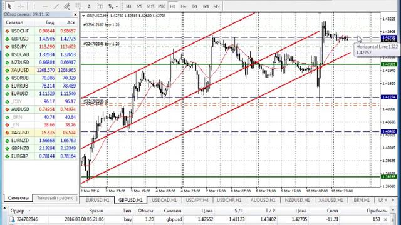This screenshot has height=225, width=401.
Task: Click USDCAD symbol in Market Watch
Action: tap(20, 54)
